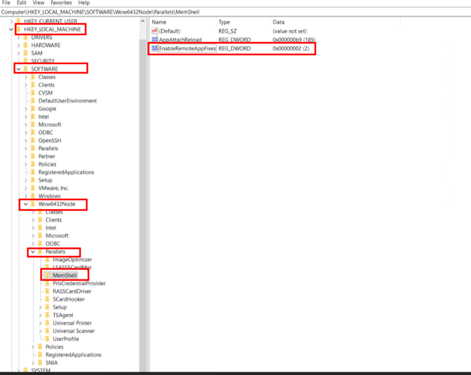The image size is (471, 375).
Task: Open the View menu
Action: 38,3
